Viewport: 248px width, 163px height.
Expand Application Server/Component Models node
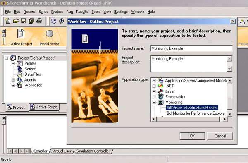point(154,81)
